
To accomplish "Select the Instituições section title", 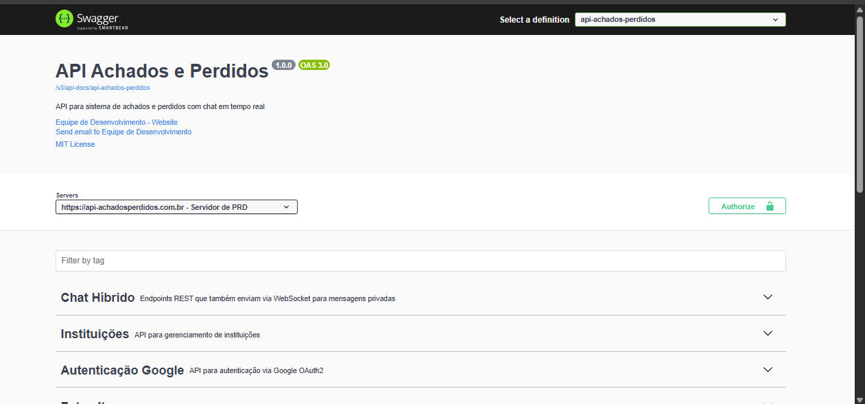I will tap(95, 334).
